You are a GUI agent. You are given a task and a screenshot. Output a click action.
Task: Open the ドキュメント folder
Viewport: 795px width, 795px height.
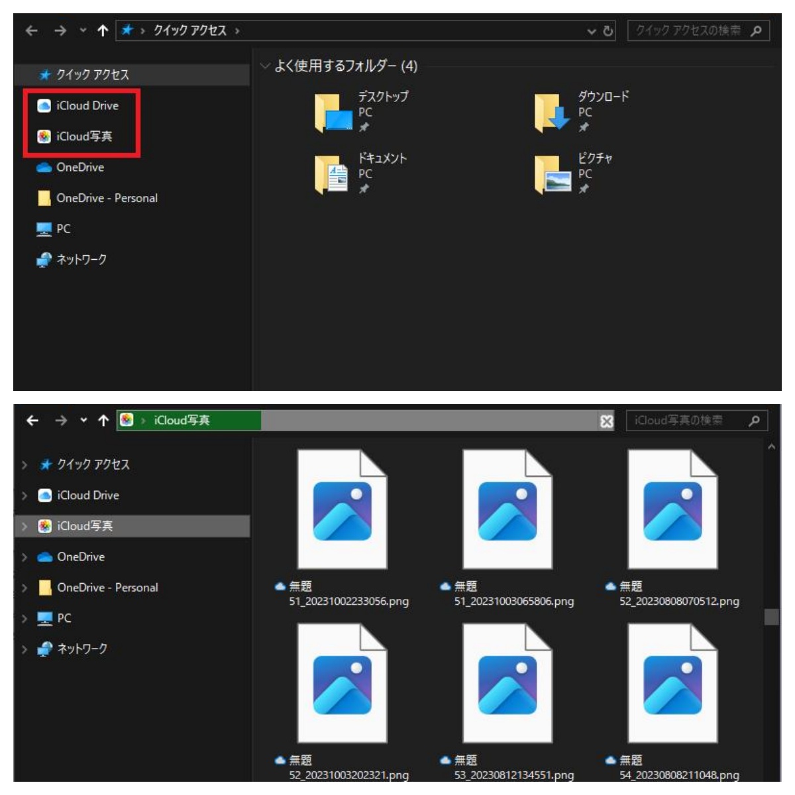coord(332,174)
